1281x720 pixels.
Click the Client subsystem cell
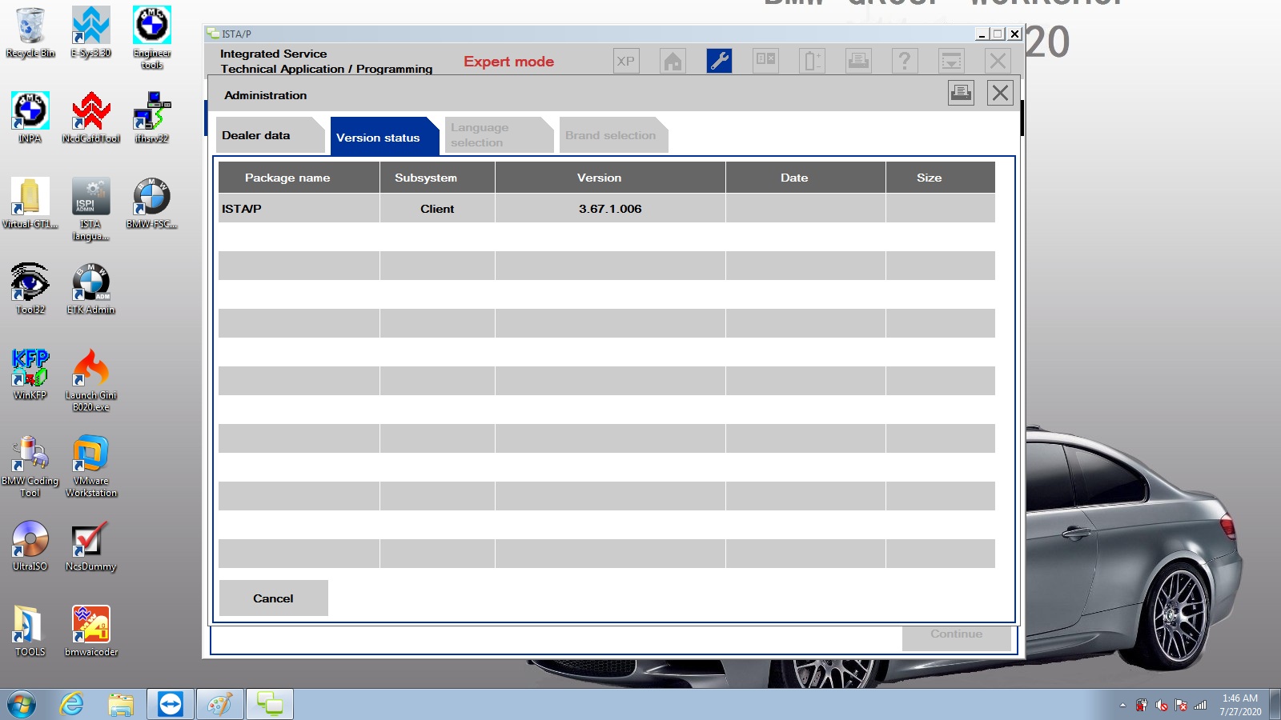click(x=437, y=208)
